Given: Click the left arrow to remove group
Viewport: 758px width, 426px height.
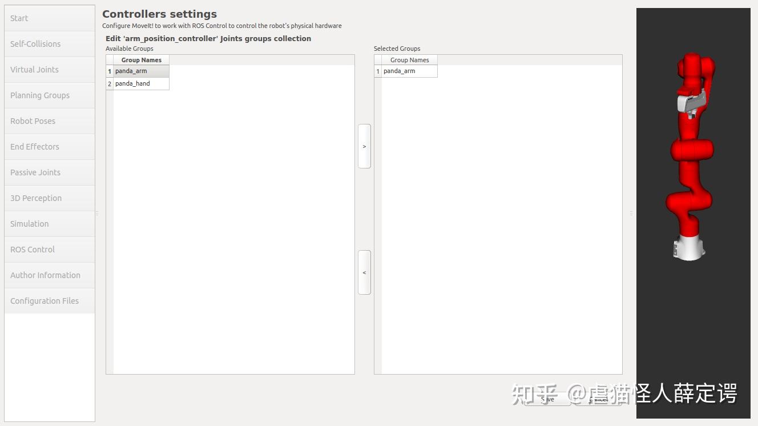Looking at the screenshot, I should coord(364,272).
